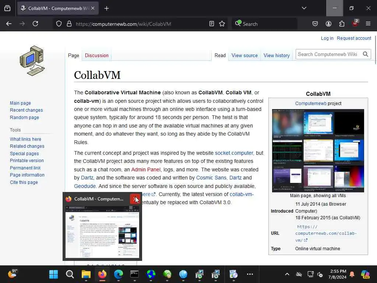Open Firefox hamburger application menu
Viewport: 377px width, 283px height.
pos(368,24)
